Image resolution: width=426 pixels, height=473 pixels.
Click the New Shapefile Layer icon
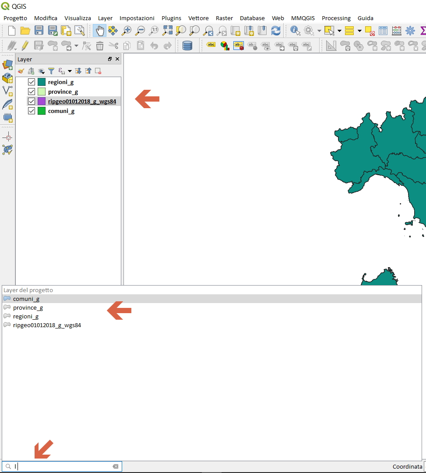[8, 91]
